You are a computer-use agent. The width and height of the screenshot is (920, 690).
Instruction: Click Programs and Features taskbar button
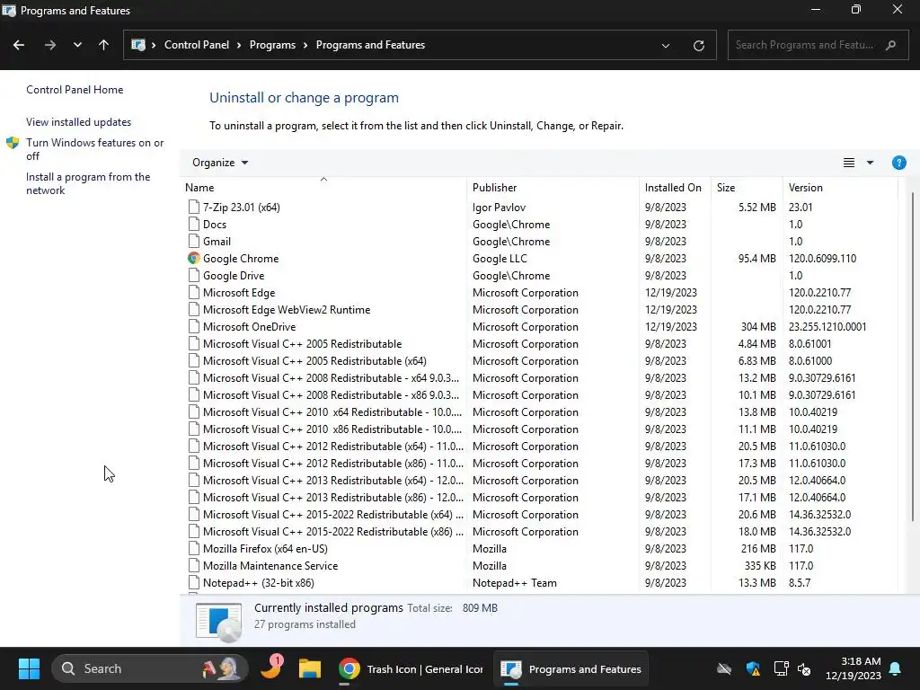[x=571, y=668]
